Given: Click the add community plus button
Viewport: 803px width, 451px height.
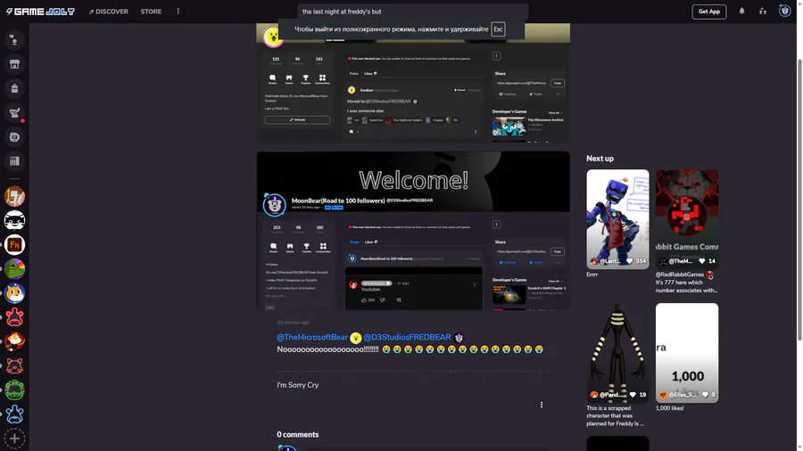Looking at the screenshot, I should 14,439.
